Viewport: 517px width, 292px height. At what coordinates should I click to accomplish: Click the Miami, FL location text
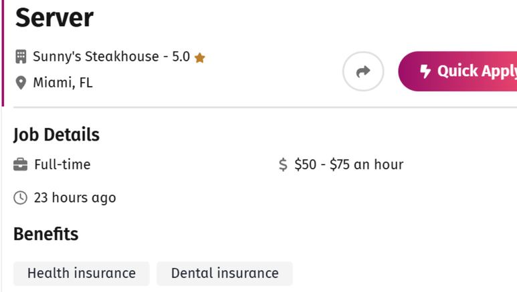63,83
